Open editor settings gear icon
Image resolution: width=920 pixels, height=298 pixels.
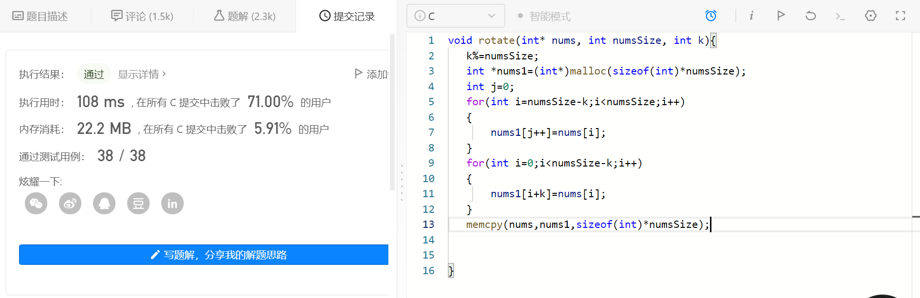871,16
